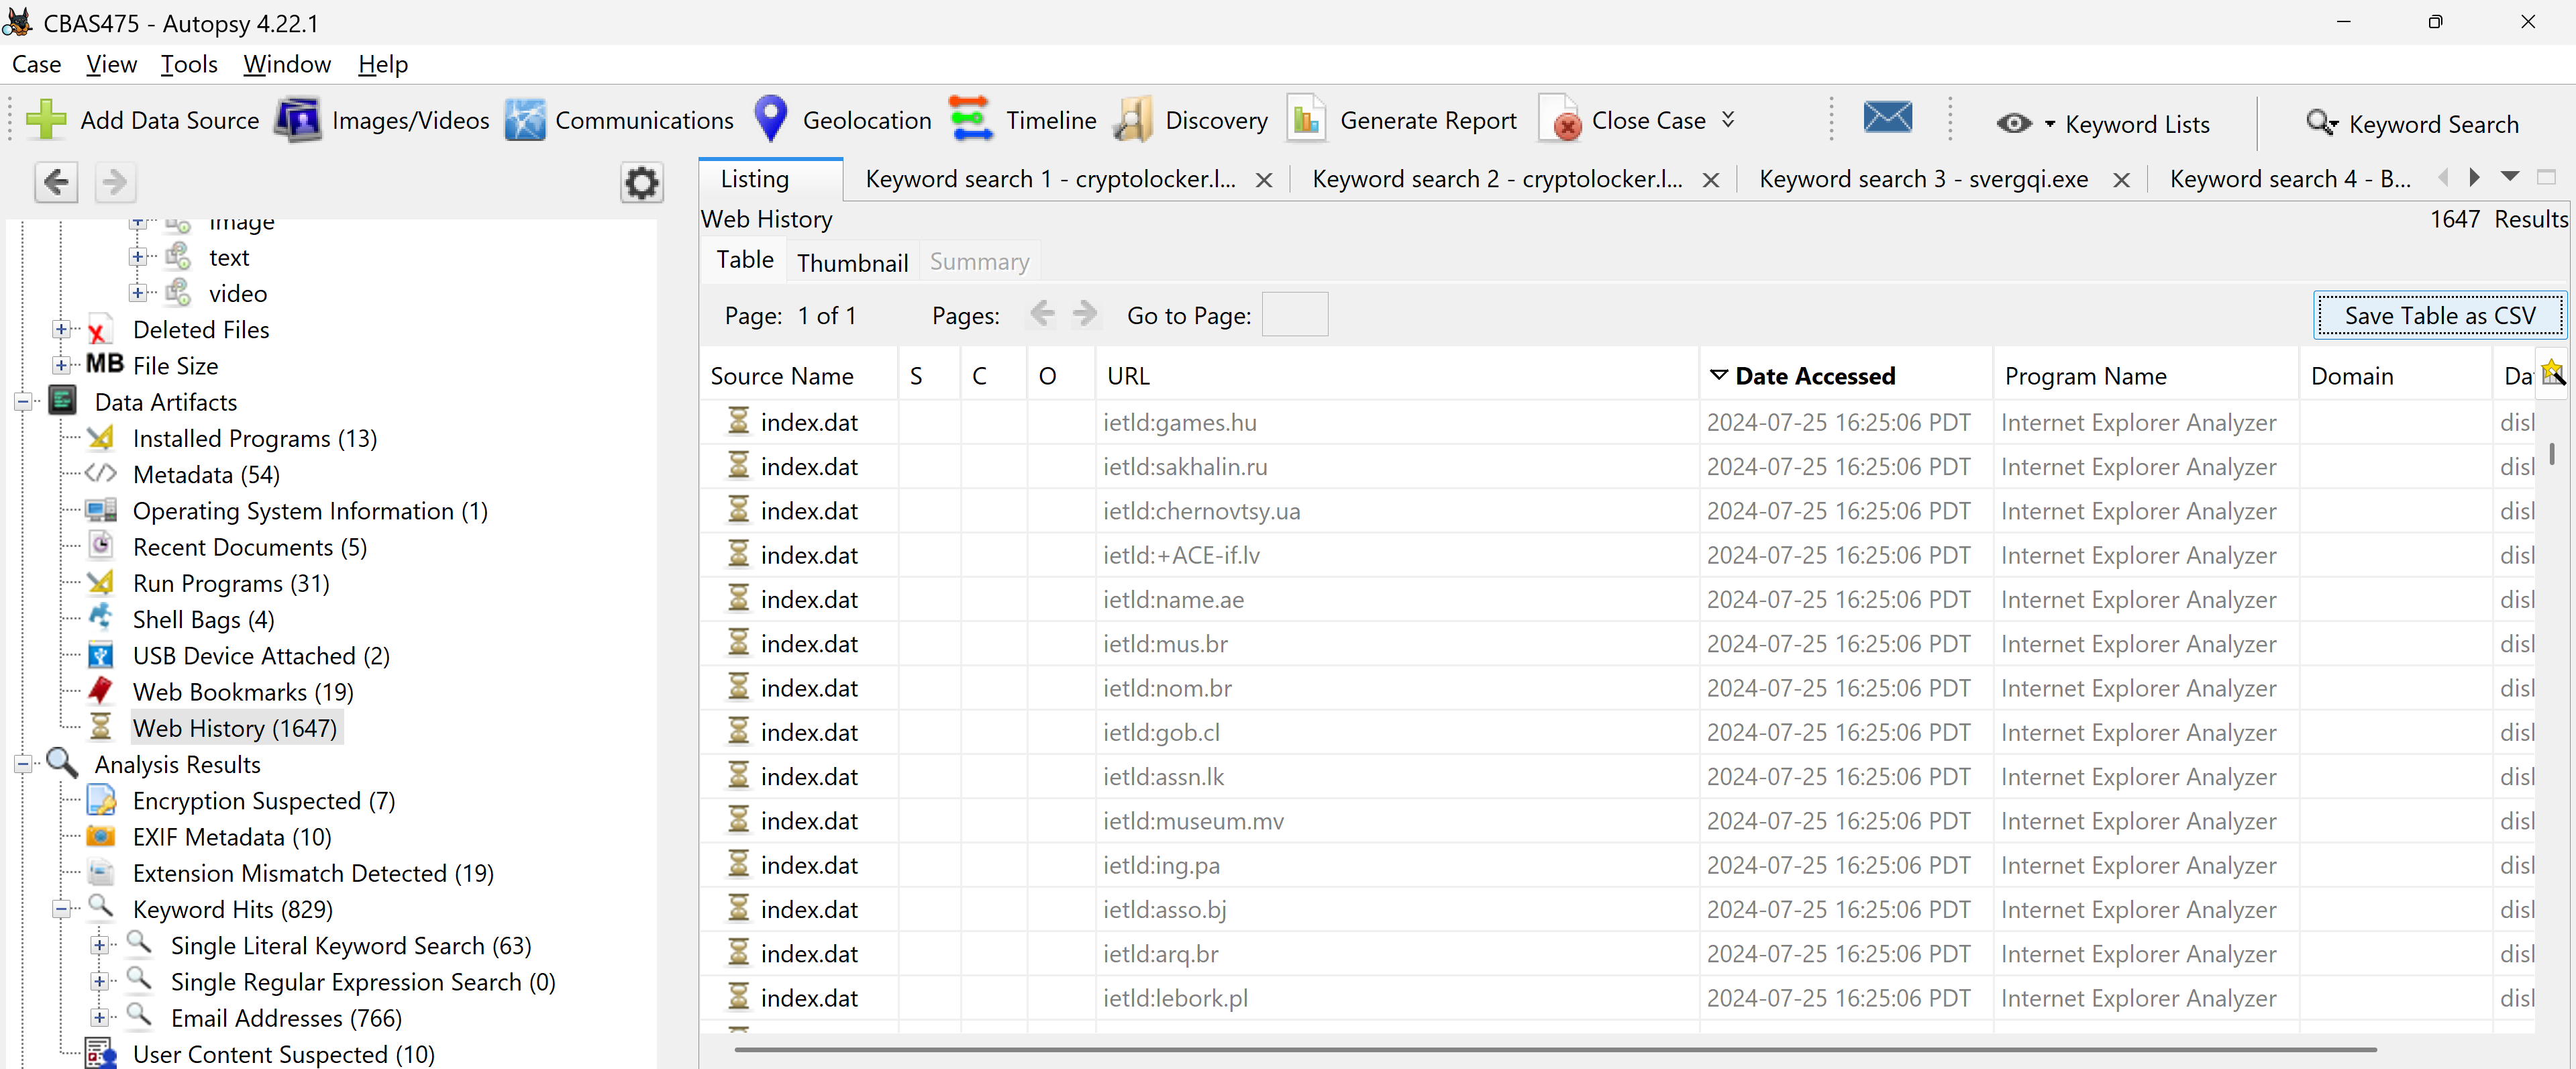The height and width of the screenshot is (1069, 2576).
Task: Open tree view settings gear icon
Action: (x=641, y=182)
